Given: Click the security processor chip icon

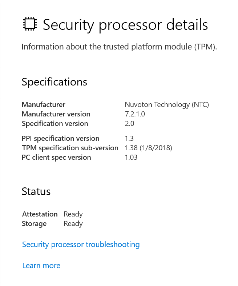Looking at the screenshot, I should tap(30, 24).
